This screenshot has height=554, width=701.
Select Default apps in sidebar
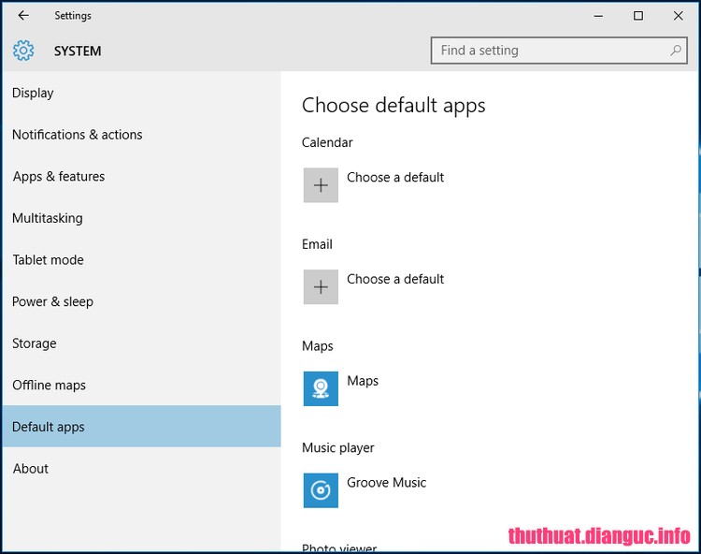pos(142,427)
